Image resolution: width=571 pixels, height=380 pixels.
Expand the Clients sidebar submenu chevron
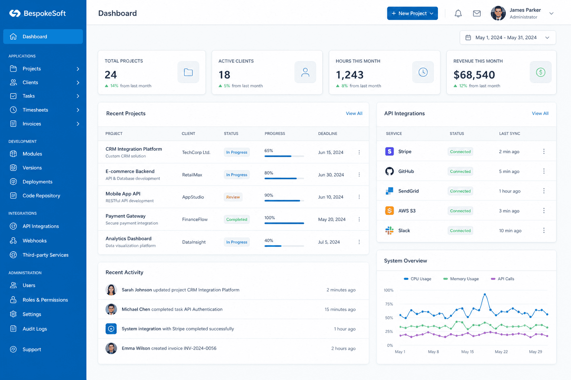pos(78,82)
